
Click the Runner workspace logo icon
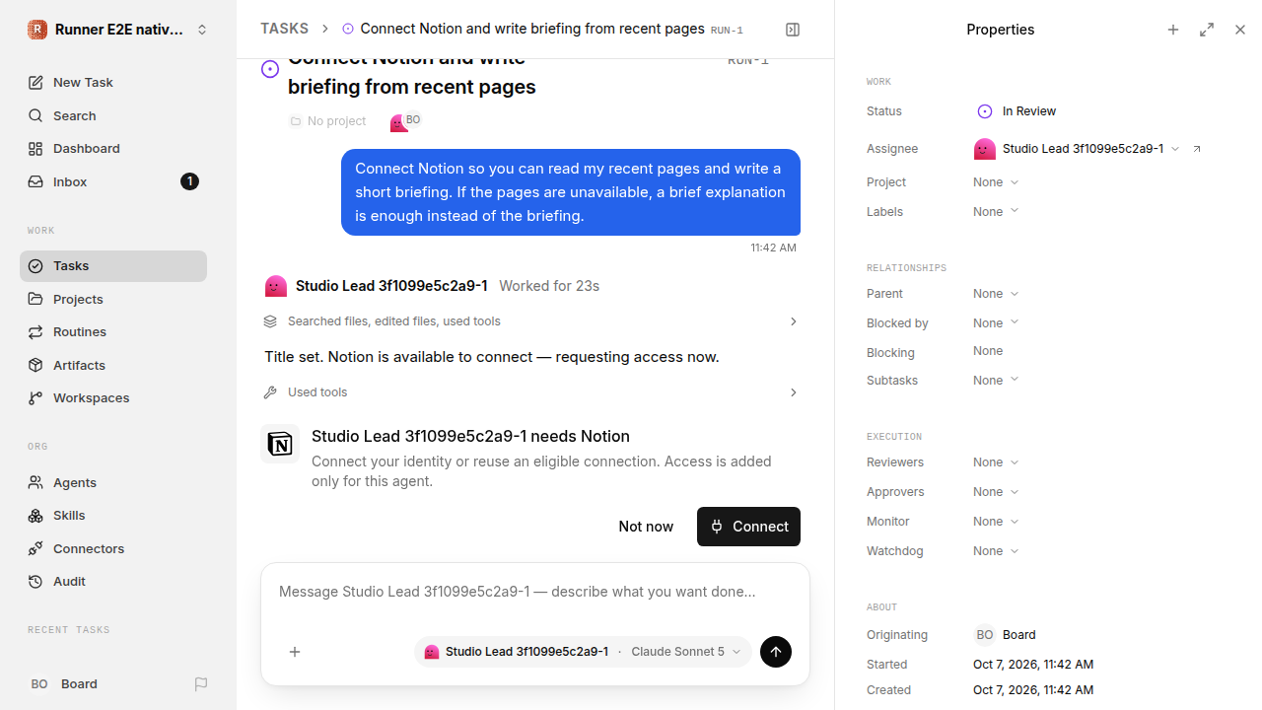point(37,30)
